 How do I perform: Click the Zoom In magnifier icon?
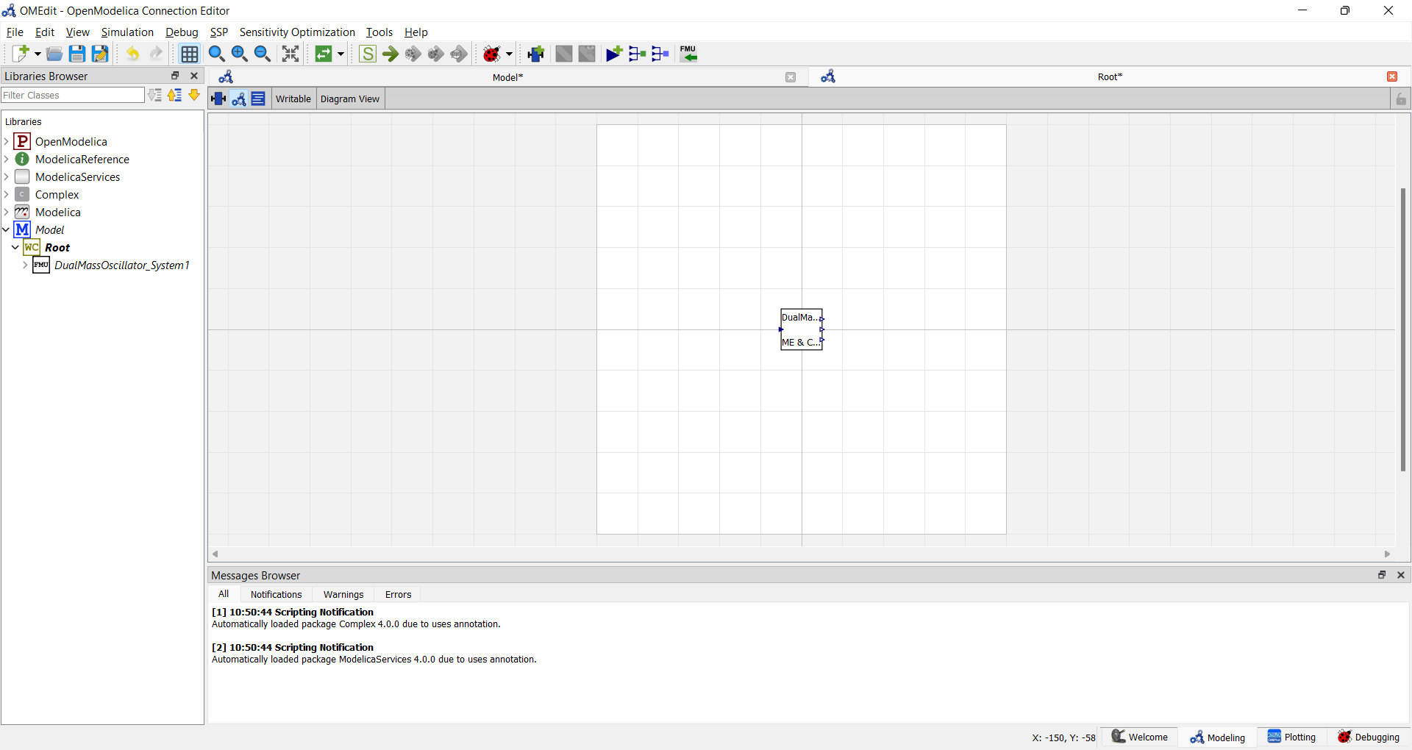(239, 54)
